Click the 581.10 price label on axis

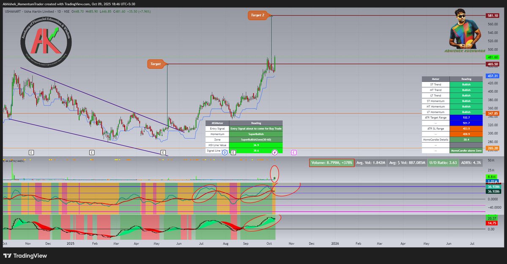point(493,16)
